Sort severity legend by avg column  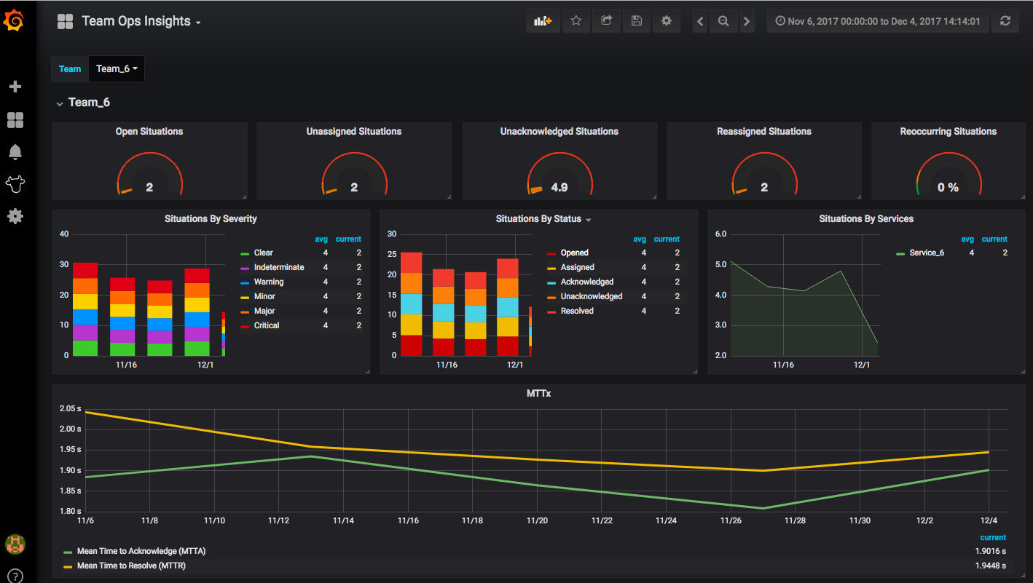(321, 239)
